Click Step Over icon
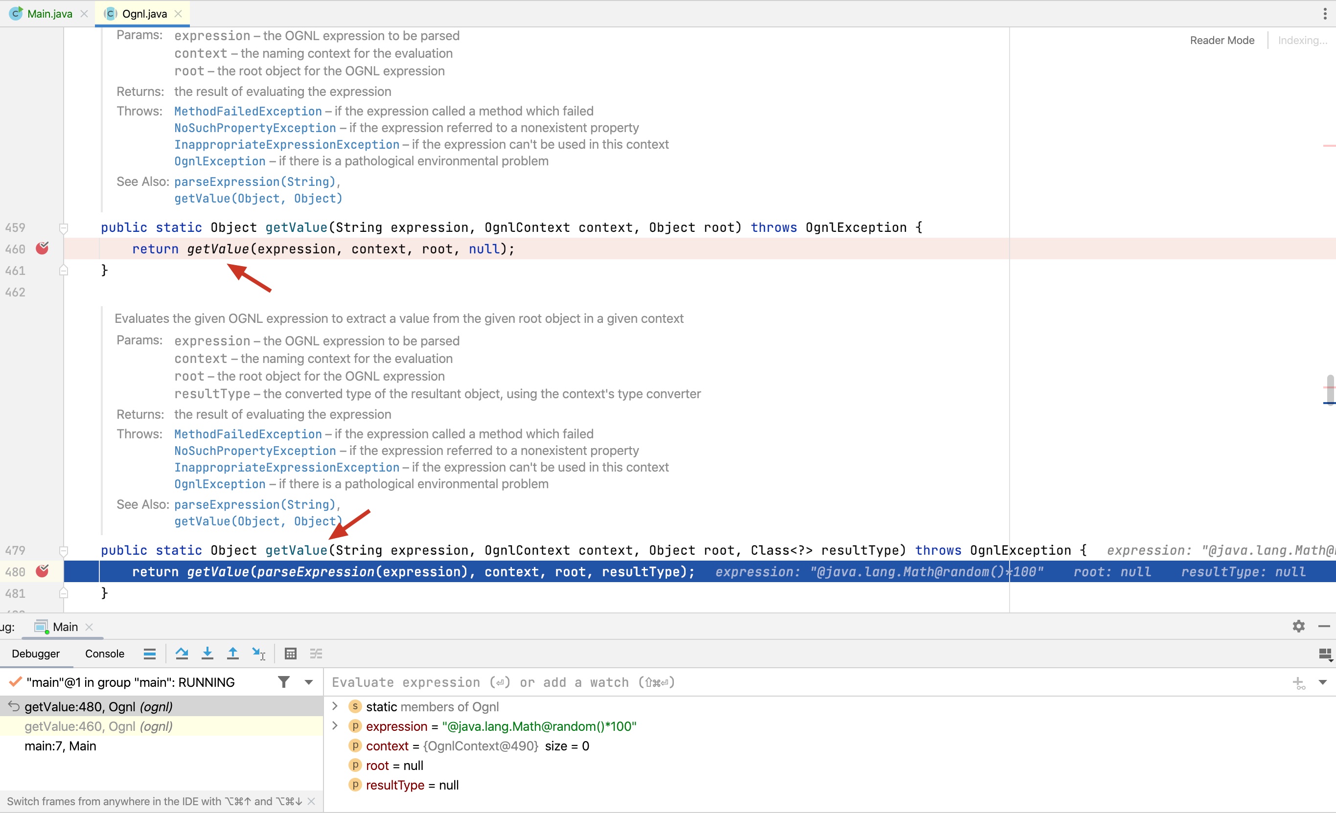 [x=182, y=654]
